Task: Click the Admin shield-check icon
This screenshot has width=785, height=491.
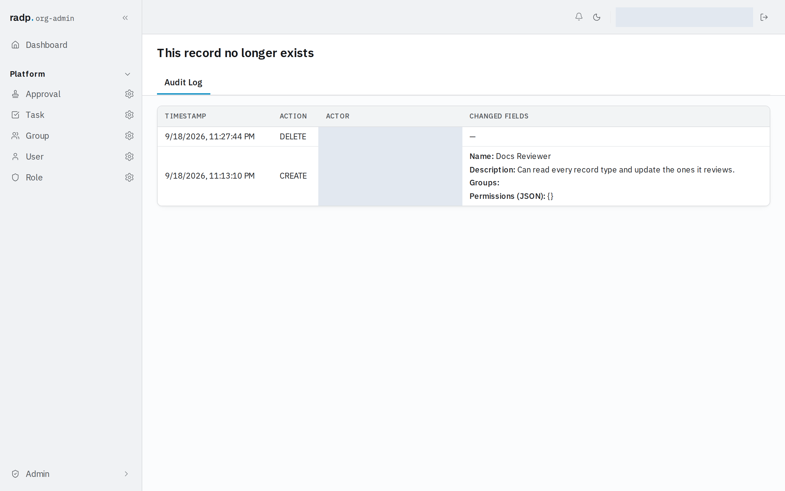Action: [x=15, y=474]
